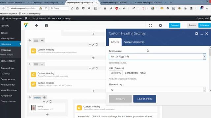Click the WordPress extension icon in browser toolbar
The image size is (211, 118).
[168, 8]
